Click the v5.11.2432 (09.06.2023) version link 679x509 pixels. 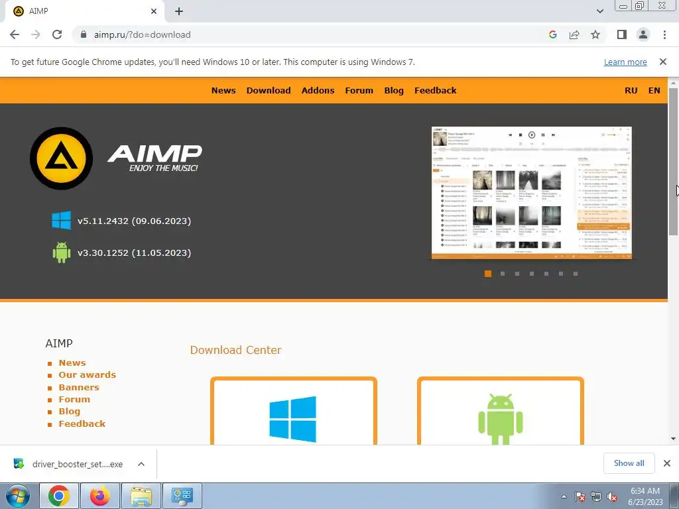coord(134,221)
